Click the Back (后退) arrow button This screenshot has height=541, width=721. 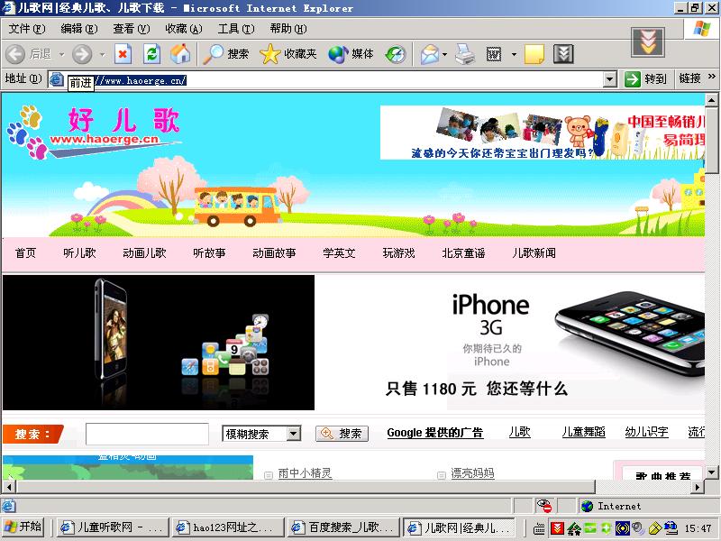coord(15,54)
